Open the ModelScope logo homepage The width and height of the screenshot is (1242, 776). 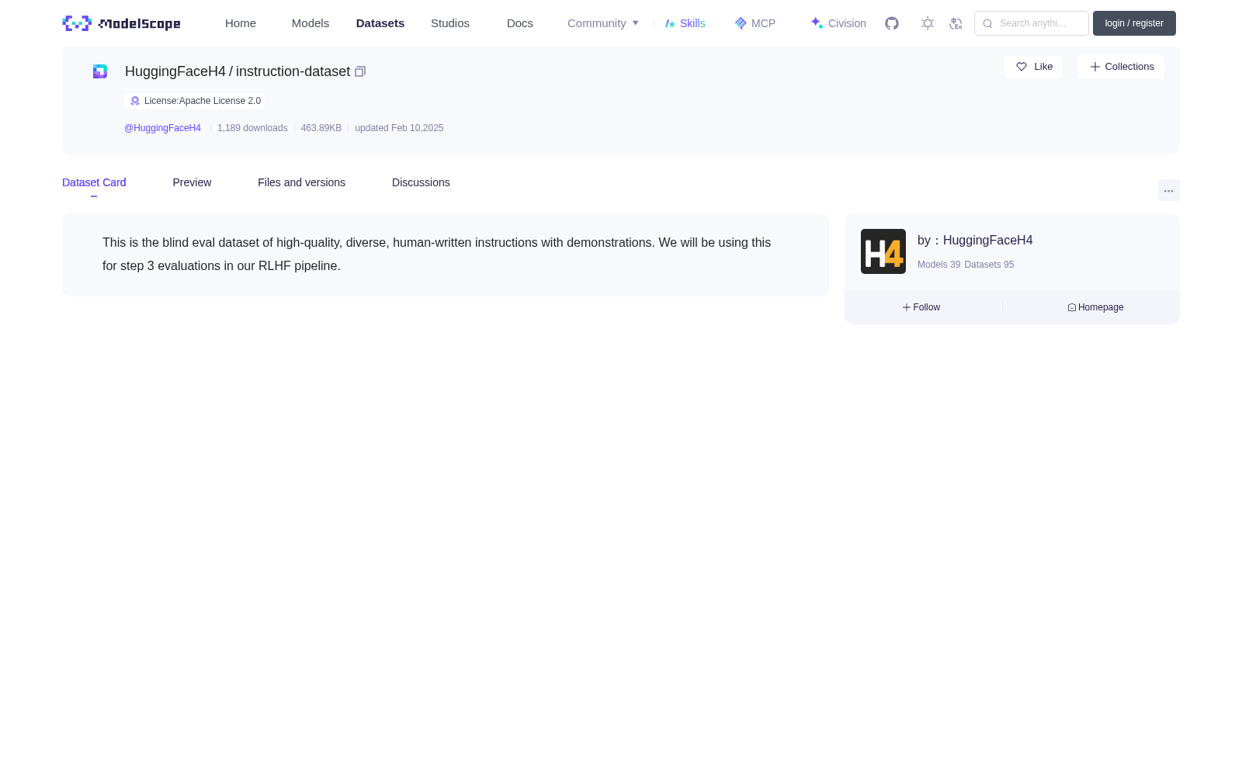(x=121, y=23)
